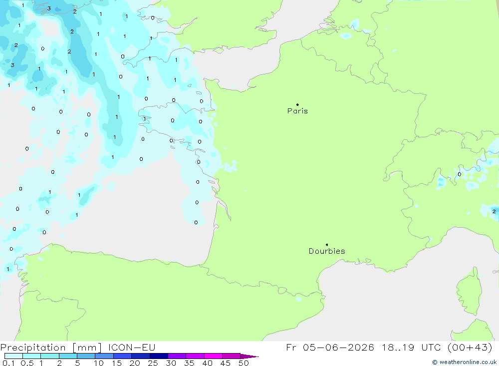
Task: Click the legend label '0.1'
Action: [x=8, y=363]
